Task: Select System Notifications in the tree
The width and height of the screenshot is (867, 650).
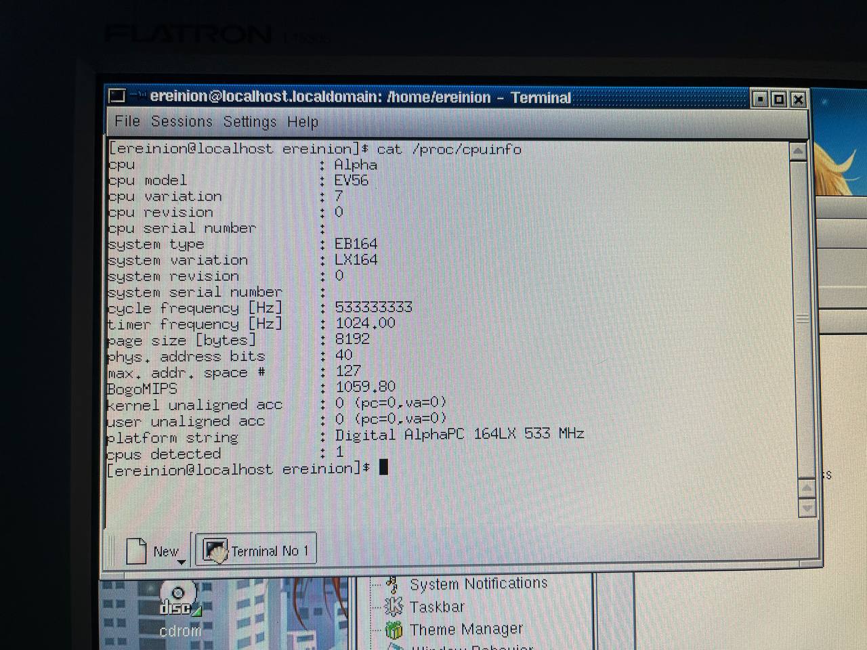Action: [478, 584]
